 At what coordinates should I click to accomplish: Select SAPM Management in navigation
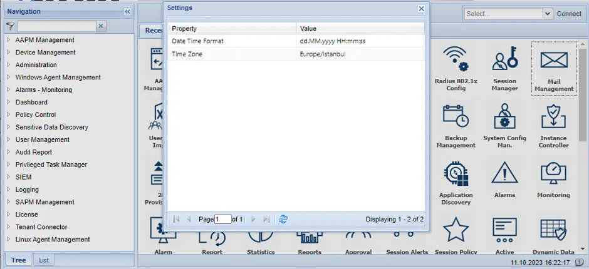(44, 202)
